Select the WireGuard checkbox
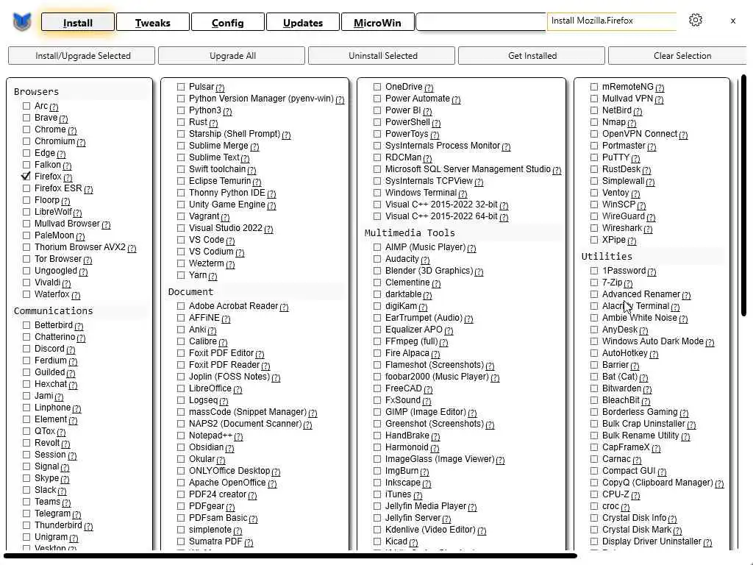The width and height of the screenshot is (753, 565). (594, 216)
